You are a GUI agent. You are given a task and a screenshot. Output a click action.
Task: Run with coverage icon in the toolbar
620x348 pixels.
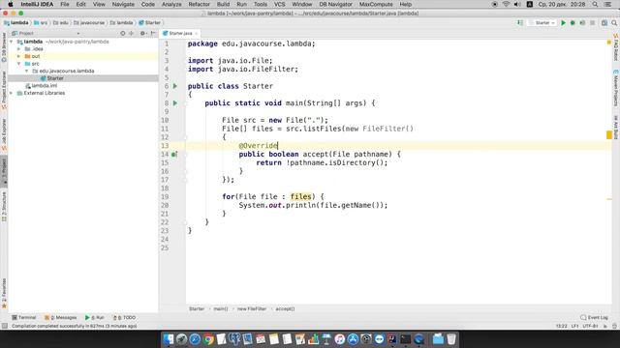point(582,23)
